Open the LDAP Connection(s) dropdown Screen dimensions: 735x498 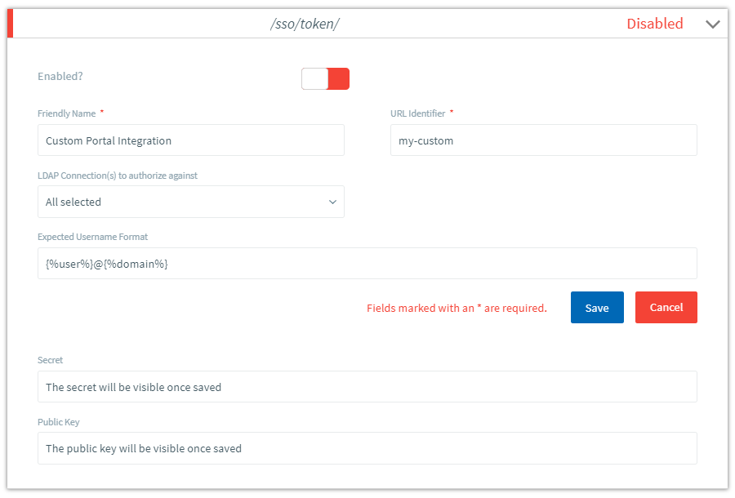click(190, 202)
